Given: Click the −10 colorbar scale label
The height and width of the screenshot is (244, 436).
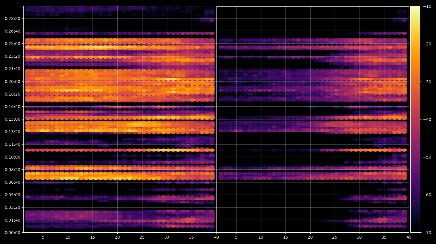Looking at the screenshot, I should tap(427, 6).
